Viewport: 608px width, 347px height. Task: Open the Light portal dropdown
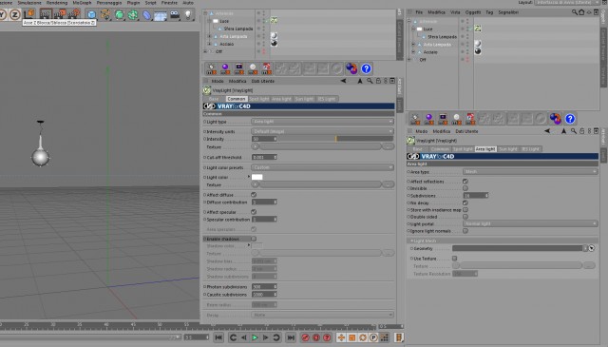(530, 223)
